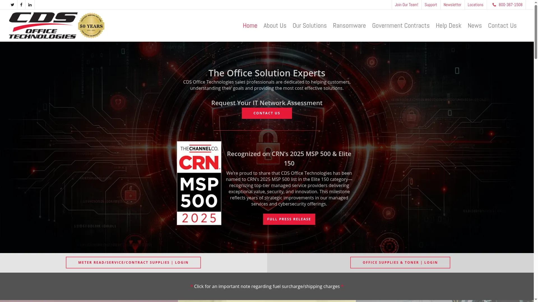Click the CRN MSP 500 2025 badge image

click(199, 183)
